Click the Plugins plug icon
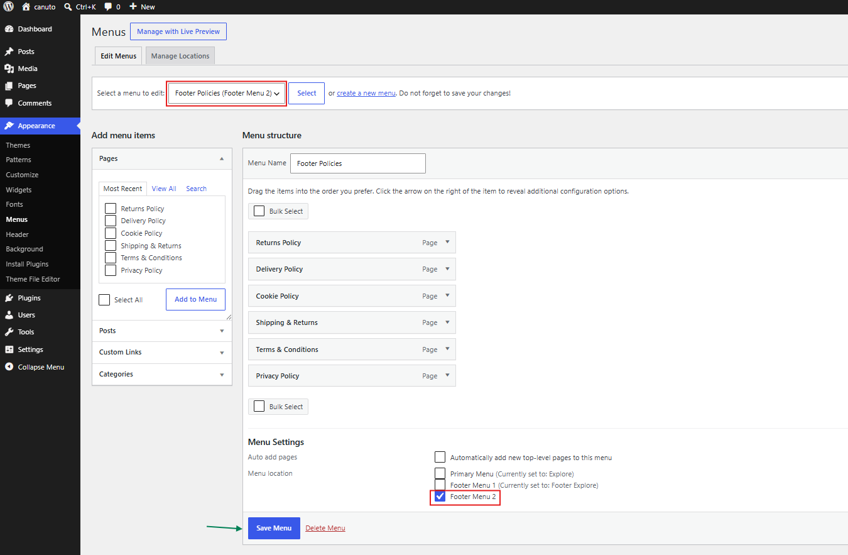This screenshot has height=555, width=848. tap(9, 298)
